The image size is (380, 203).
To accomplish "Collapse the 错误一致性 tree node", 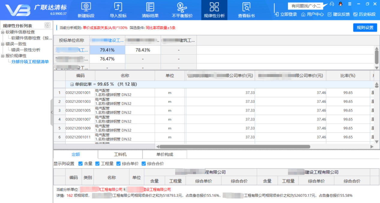I will (x=3, y=44).
